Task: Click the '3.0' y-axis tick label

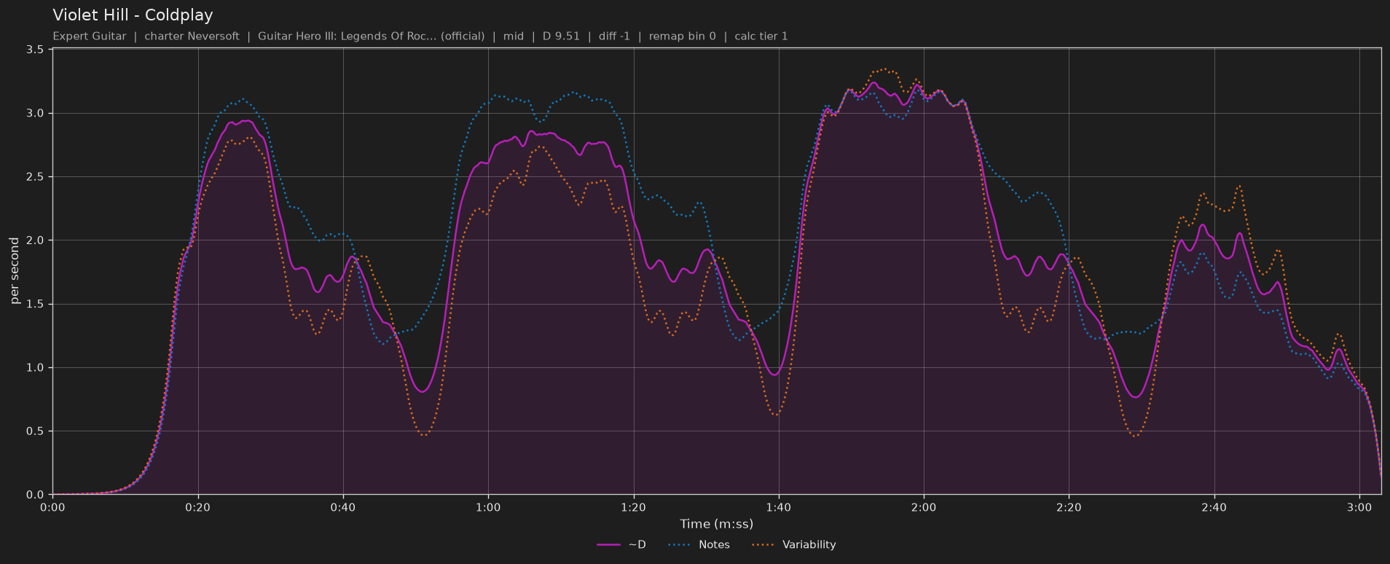Action: coord(35,113)
